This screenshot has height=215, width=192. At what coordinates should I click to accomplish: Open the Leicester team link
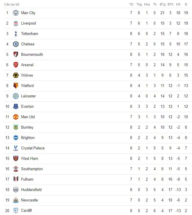coord(28,96)
